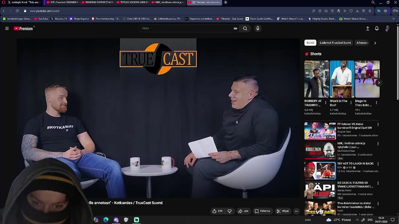
Task: Go to YouTube Premium home logo
Action: 23,28
